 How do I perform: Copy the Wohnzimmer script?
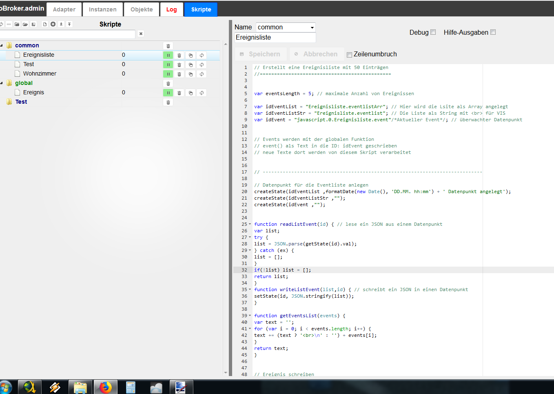[x=191, y=74]
